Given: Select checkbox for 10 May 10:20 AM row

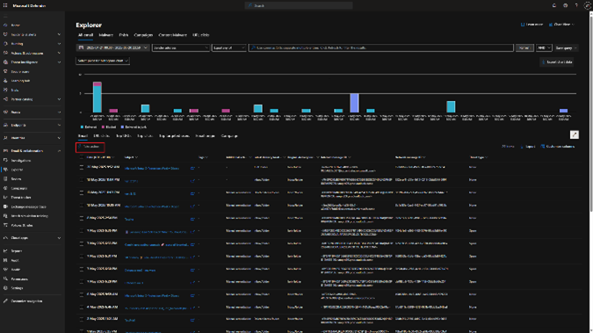Looking at the screenshot, I should click(x=82, y=206).
